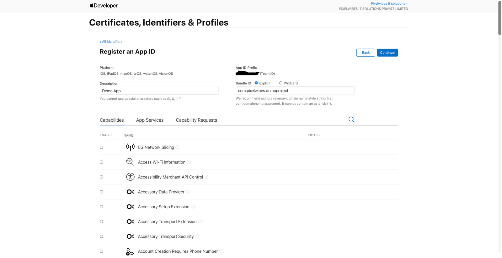Viewport: 502px width, 258px height.
Task: Click the page vertical scrollbar
Action: [x=500, y=18]
